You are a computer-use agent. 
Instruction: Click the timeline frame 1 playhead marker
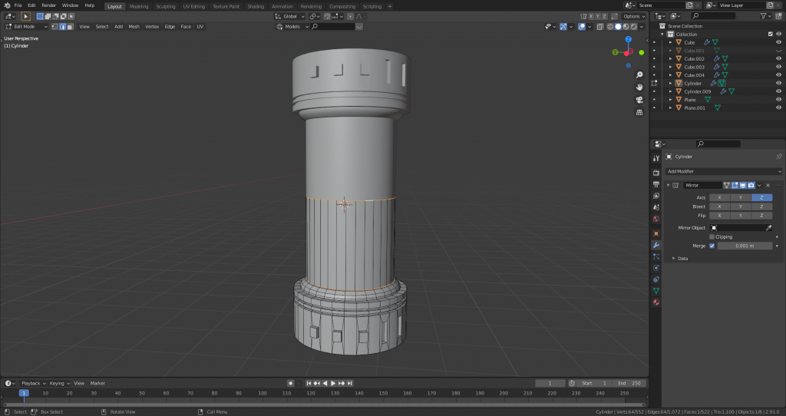pyautogui.click(x=24, y=393)
